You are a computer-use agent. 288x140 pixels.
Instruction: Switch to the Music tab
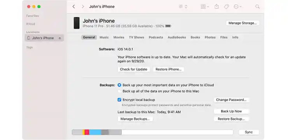click(104, 37)
